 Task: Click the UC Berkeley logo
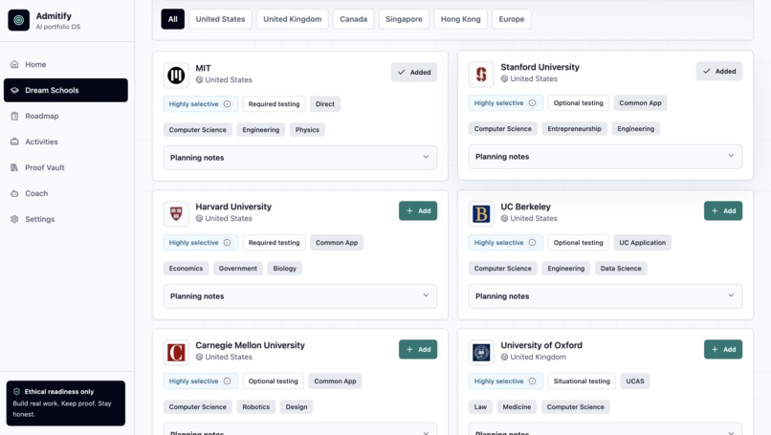[481, 213]
